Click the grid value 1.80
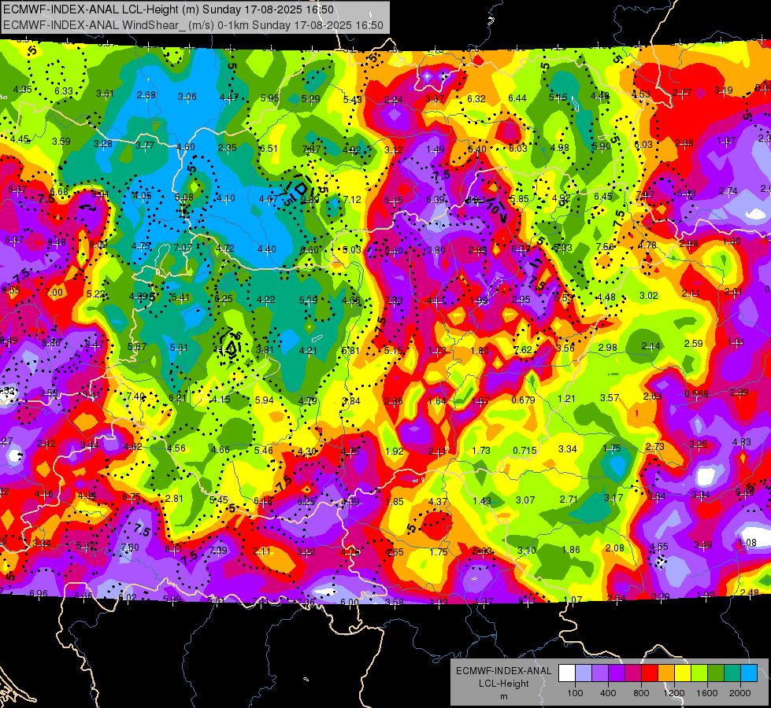771x708 pixels. [480, 350]
